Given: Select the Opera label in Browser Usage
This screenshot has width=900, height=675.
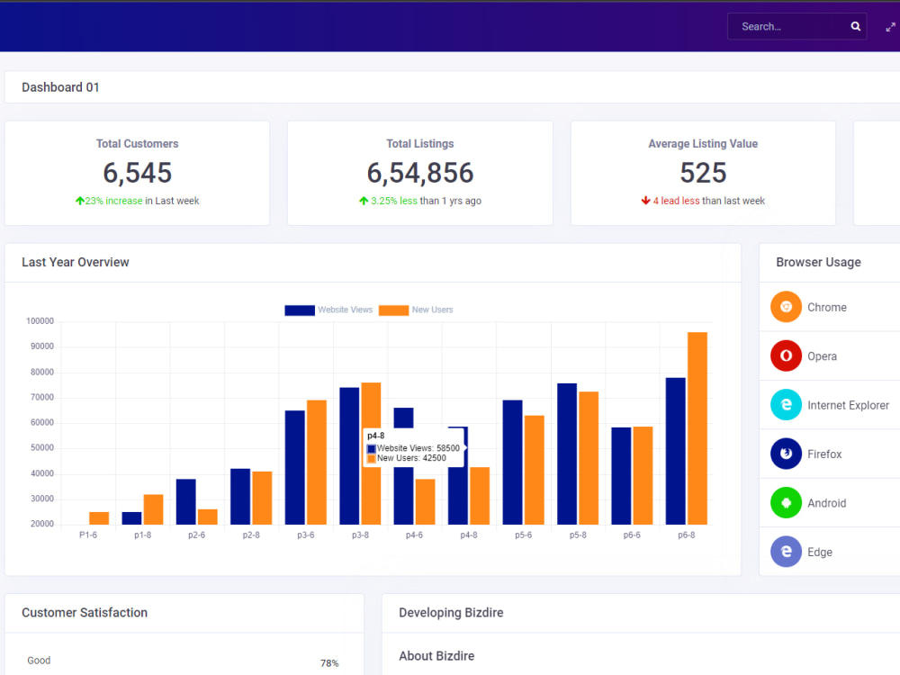Looking at the screenshot, I should (x=822, y=356).
